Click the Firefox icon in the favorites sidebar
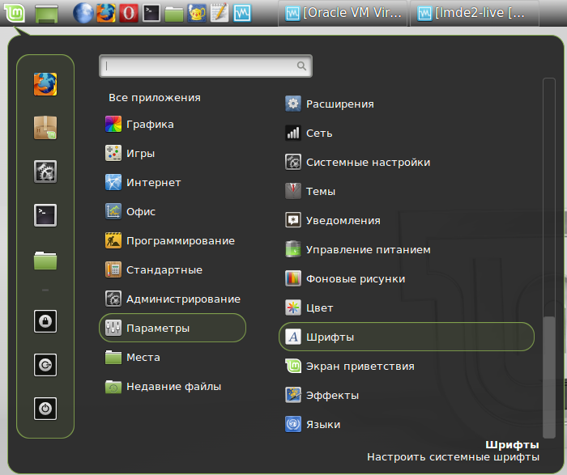 tap(45, 84)
